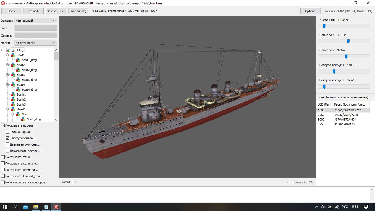
Task: Show hidden tray icons chevron
Action: (x=317, y=207)
